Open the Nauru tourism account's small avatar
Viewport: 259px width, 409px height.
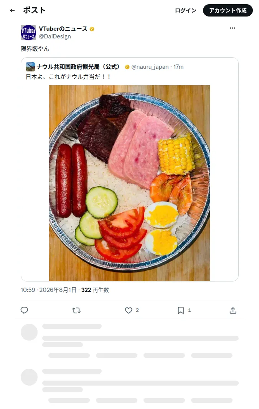coord(30,67)
